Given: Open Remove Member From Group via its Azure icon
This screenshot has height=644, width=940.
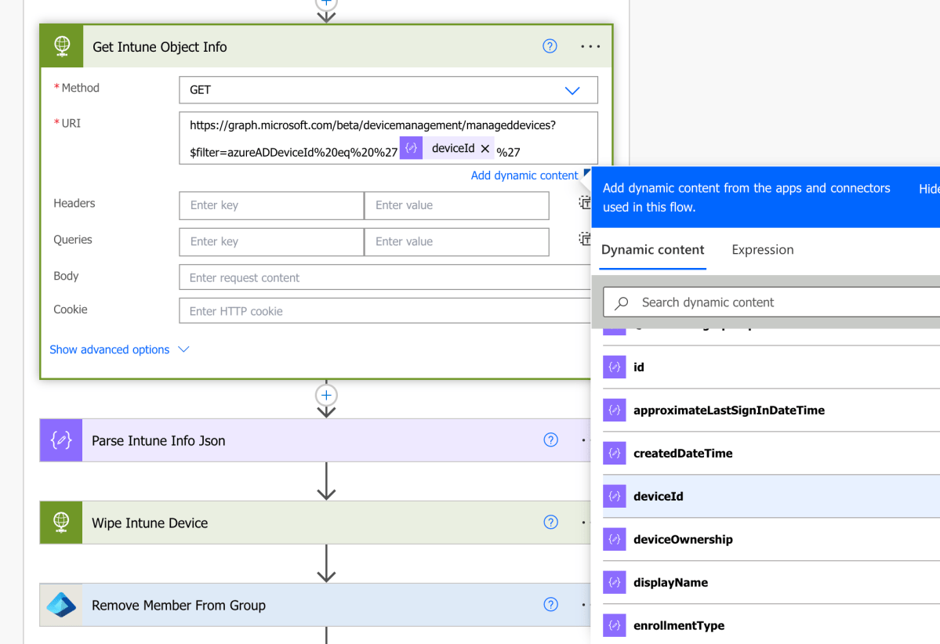Looking at the screenshot, I should pos(60,605).
